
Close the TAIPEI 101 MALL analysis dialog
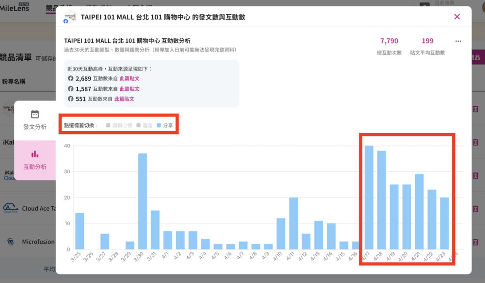coord(457,17)
